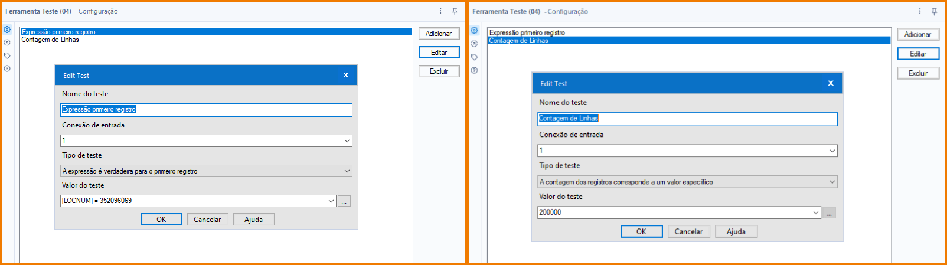The image size is (947, 265).
Task: Expand Conexão de entrada dropdown in right dialog
Action: click(832, 151)
